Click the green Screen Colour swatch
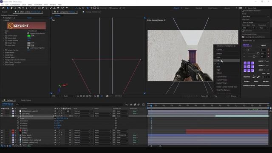272x153 pixels. [29, 36]
